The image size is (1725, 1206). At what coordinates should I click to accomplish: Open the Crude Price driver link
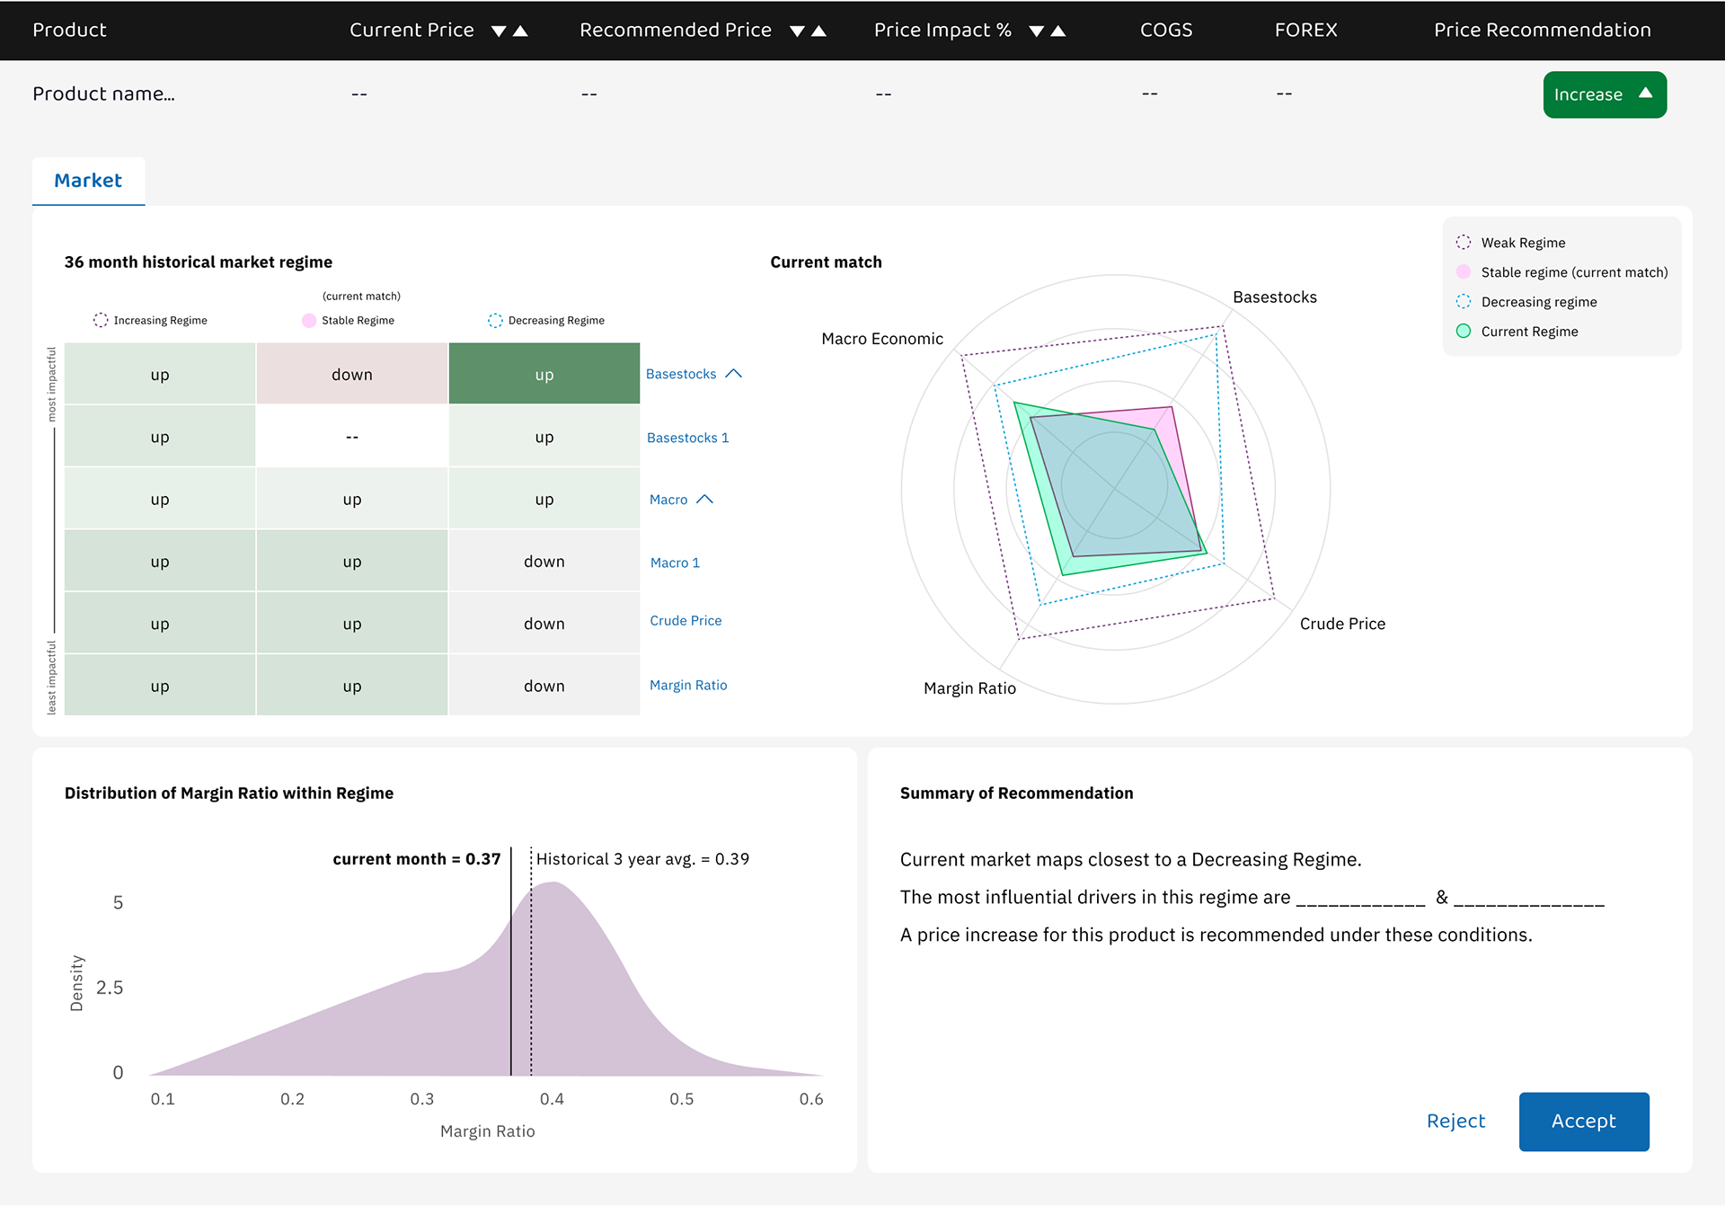(x=686, y=621)
